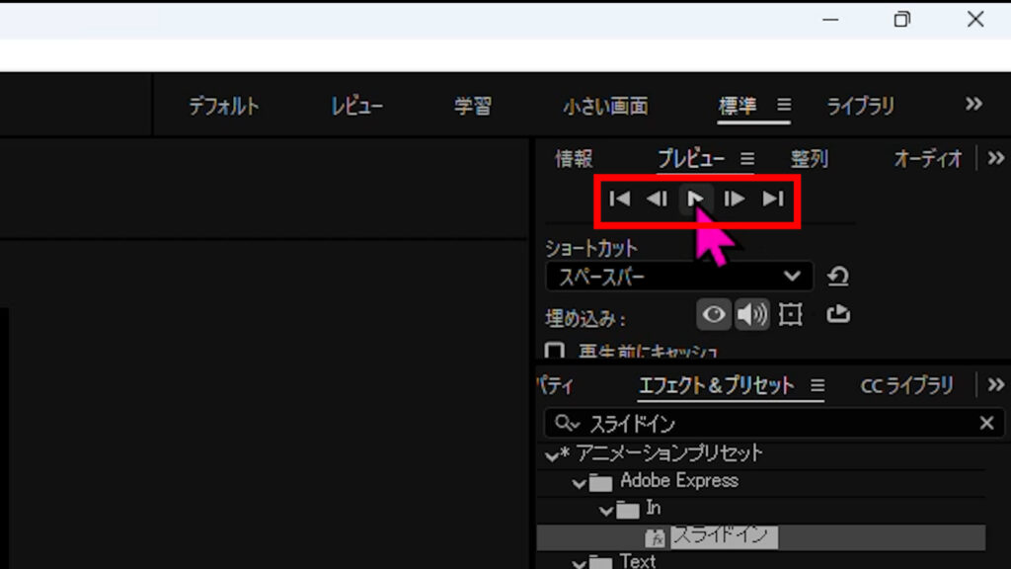The height and width of the screenshot is (569, 1011).
Task: Step forward one frame in preview
Action: point(734,199)
